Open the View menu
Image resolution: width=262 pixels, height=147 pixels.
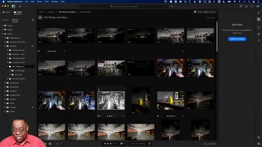(47, 2)
